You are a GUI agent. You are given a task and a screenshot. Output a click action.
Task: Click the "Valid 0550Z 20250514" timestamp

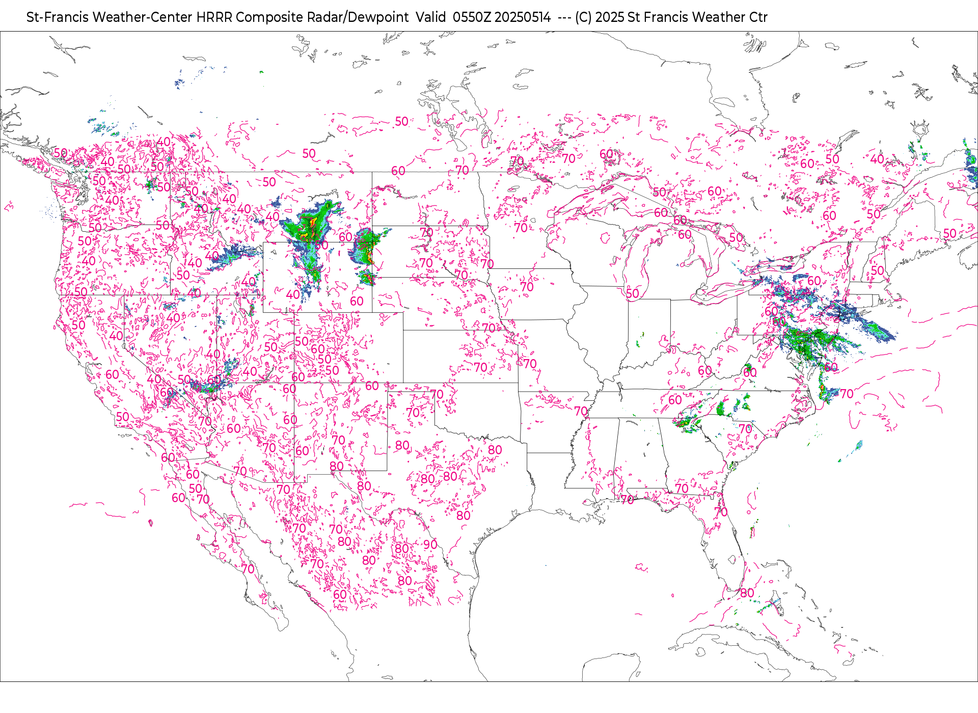point(483,17)
